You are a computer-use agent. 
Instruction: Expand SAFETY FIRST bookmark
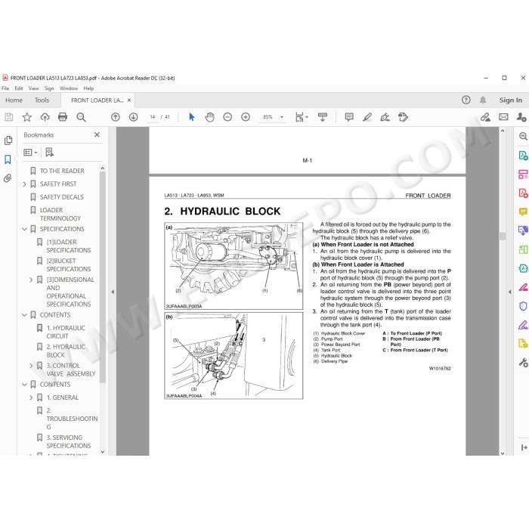click(x=24, y=184)
